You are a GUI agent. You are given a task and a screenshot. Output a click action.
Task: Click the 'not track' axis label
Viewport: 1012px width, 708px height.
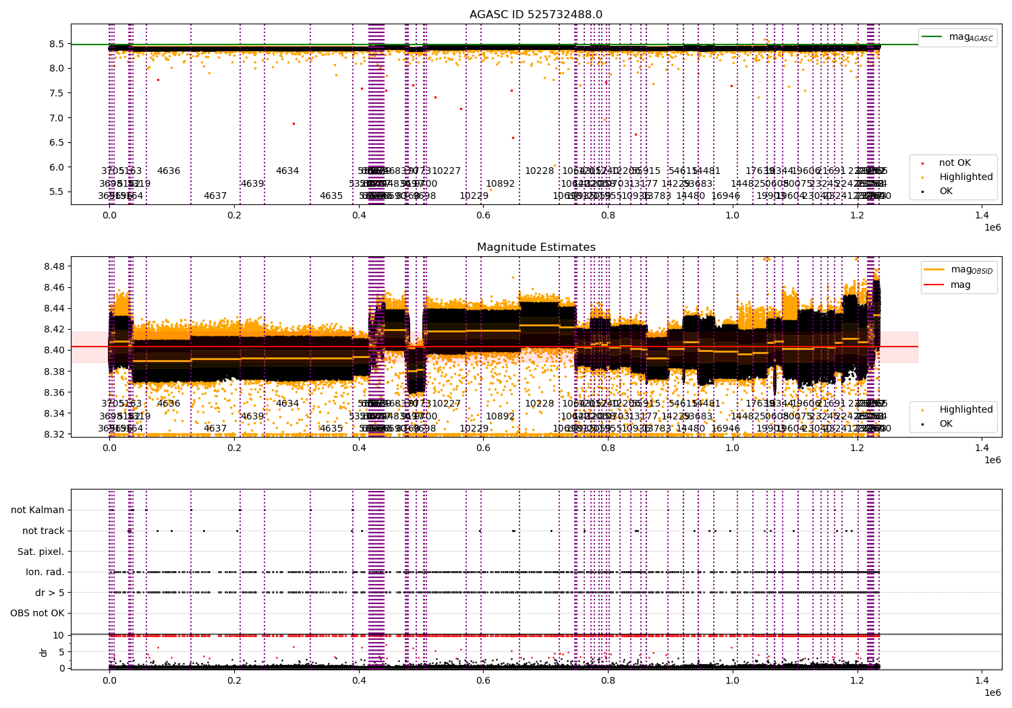tap(43, 531)
